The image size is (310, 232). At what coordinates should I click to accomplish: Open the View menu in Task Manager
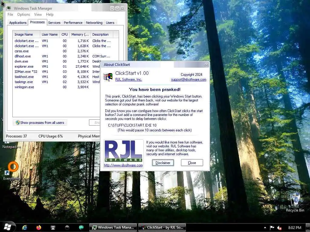38,14
